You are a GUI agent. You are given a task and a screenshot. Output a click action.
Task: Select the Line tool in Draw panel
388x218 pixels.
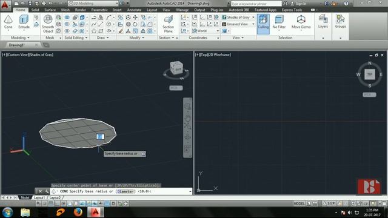(x=101, y=24)
